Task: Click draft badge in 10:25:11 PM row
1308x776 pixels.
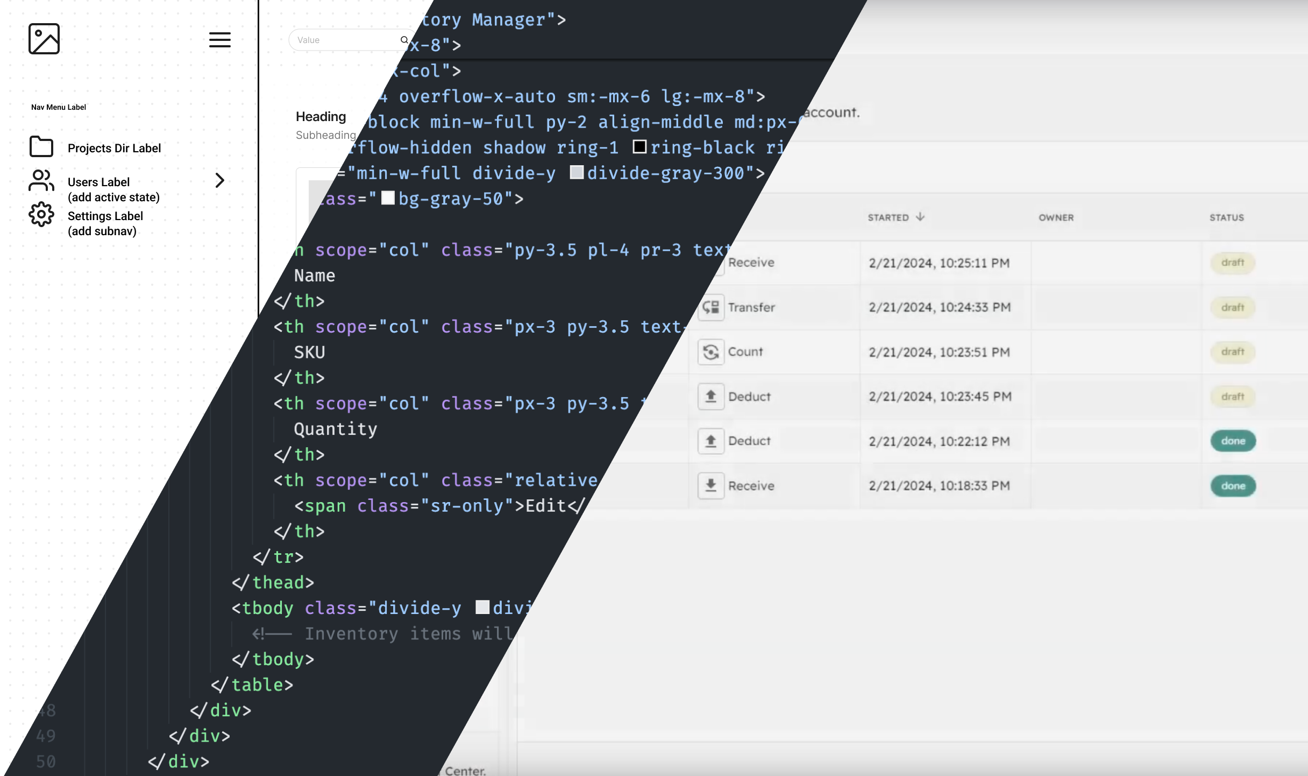Action: [1232, 263]
